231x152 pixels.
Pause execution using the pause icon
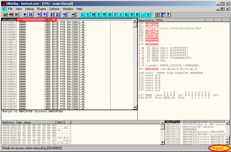(31, 14)
